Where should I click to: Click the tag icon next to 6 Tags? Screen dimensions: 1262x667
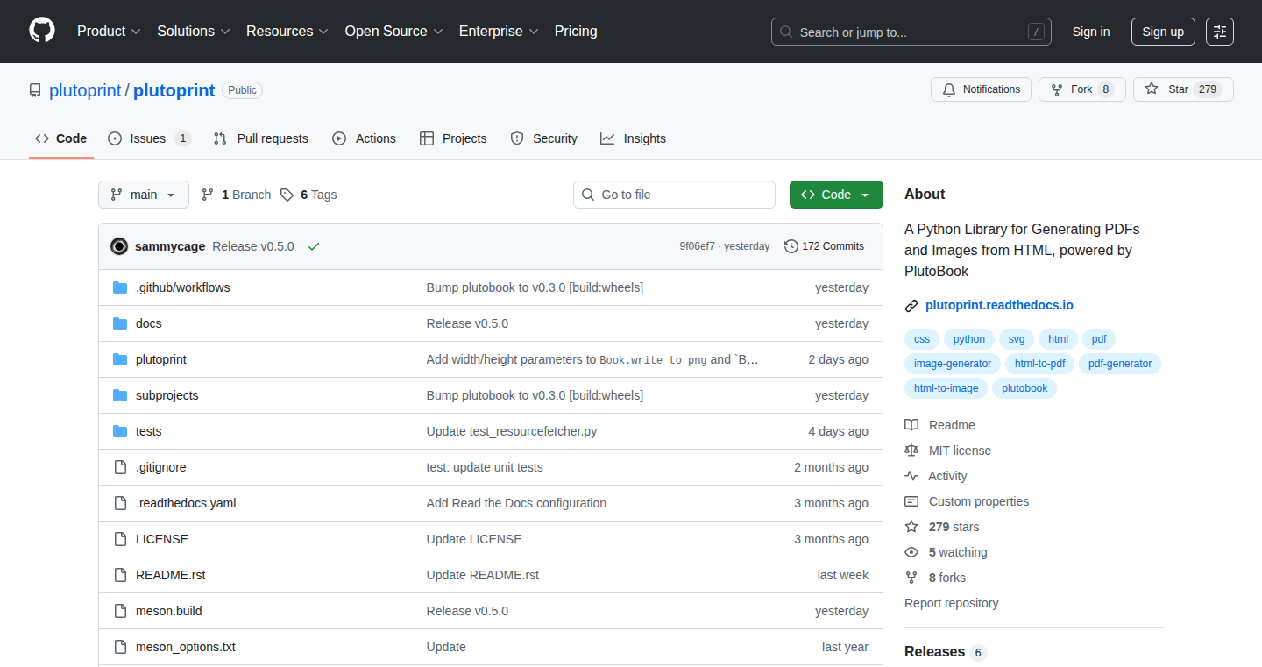point(287,195)
